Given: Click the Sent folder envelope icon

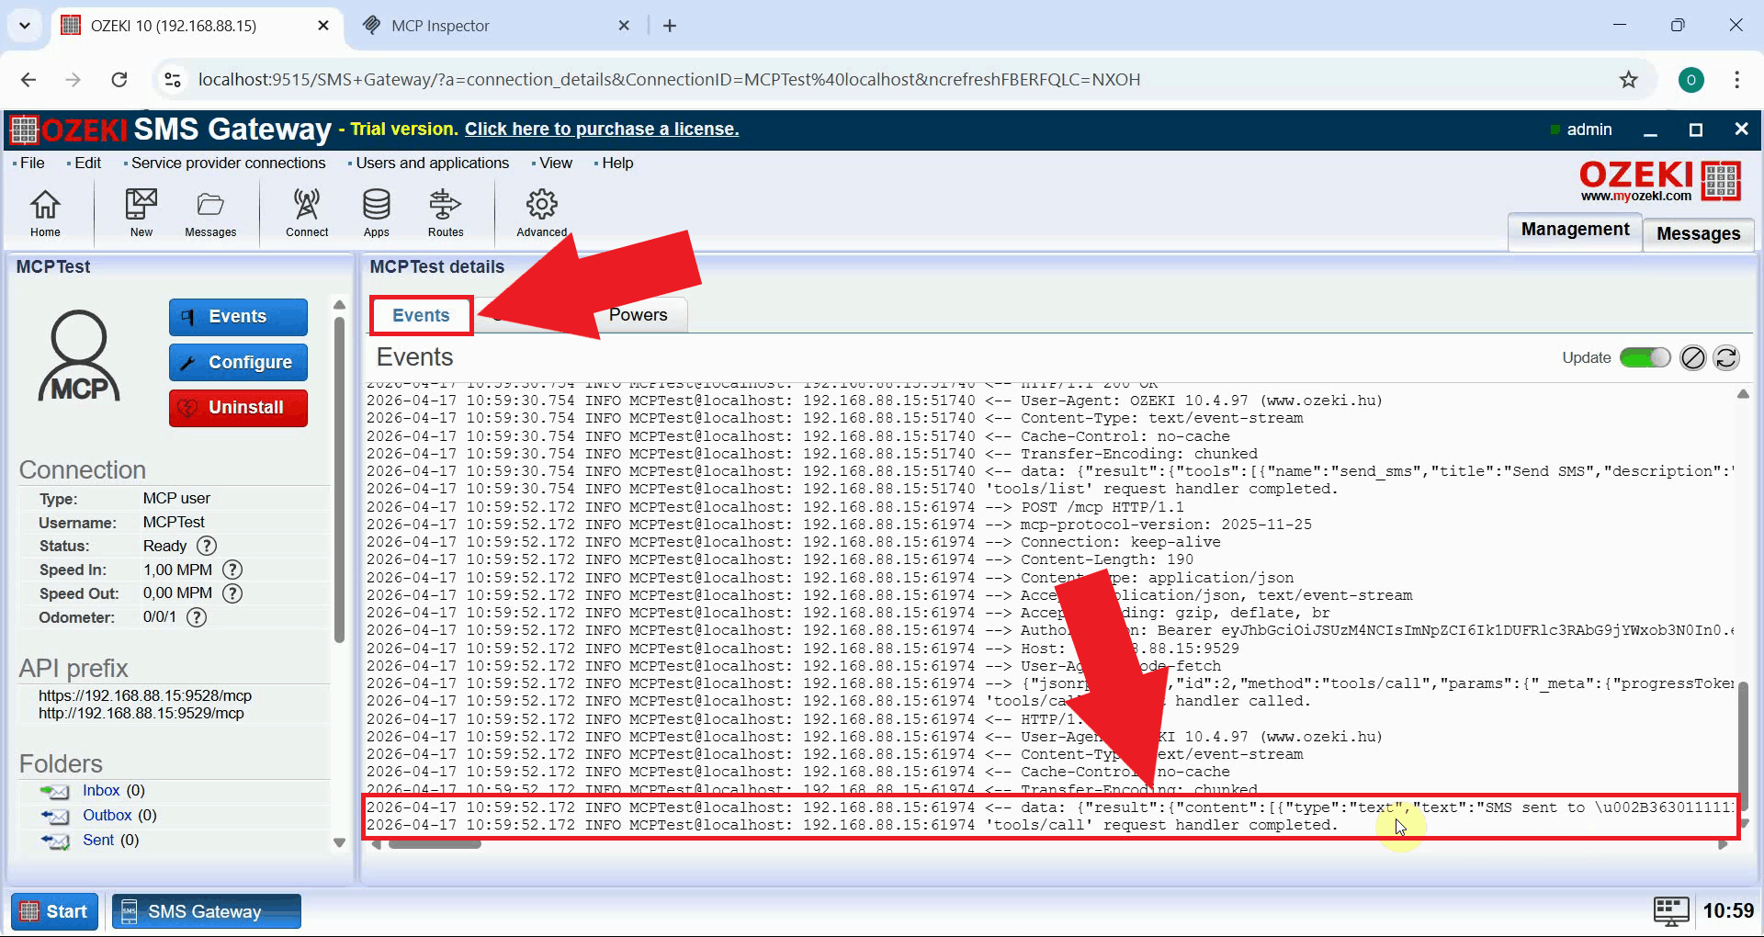Looking at the screenshot, I should click(55, 841).
